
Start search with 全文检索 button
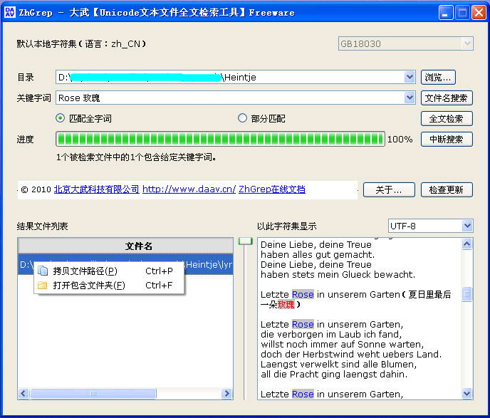pyautogui.click(x=447, y=119)
